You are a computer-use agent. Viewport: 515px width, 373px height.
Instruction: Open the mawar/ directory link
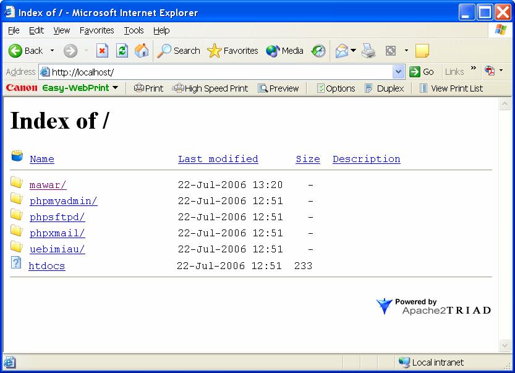48,185
